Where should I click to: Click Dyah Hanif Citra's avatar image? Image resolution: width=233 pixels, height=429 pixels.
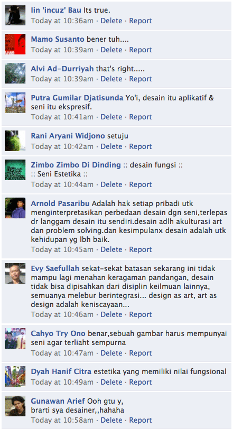click(15, 376)
